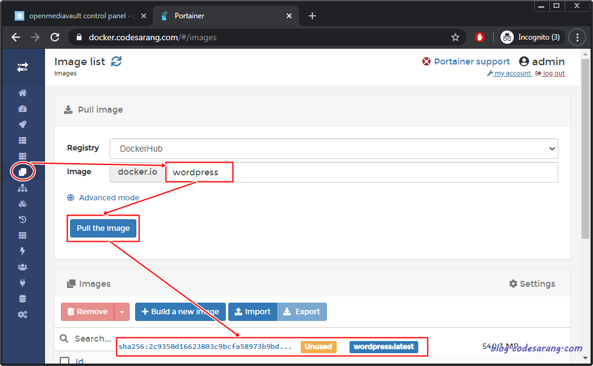
Task: Click the wordpress:latest tag
Action: tap(384, 347)
